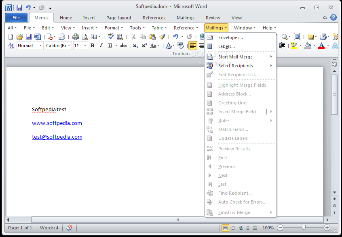342x237 pixels.
Task: Click the email document envelope icon
Action: click(x=62, y=37)
